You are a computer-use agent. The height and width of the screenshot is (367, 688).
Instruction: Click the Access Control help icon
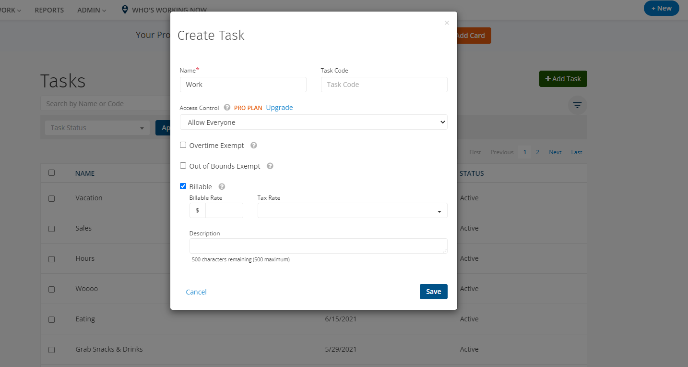pyautogui.click(x=227, y=108)
